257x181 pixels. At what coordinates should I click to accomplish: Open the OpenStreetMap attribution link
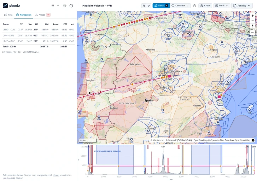(243, 140)
